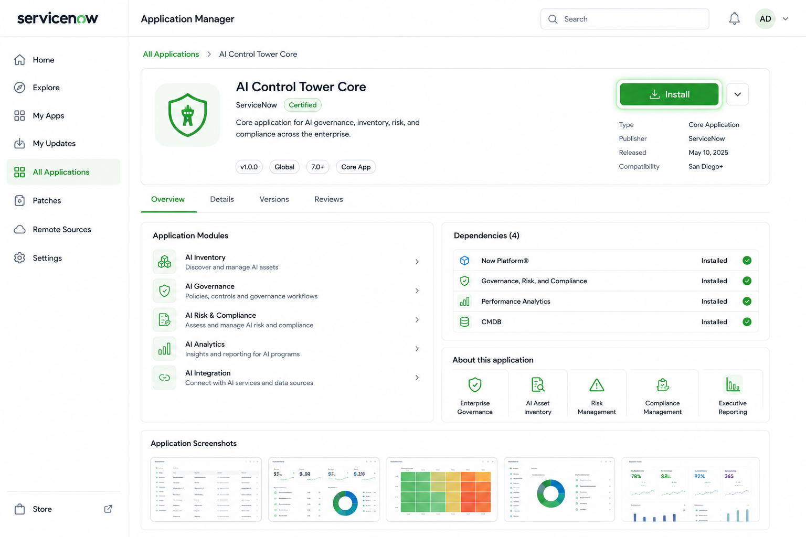Select Risk Management warning icon

pyautogui.click(x=597, y=385)
